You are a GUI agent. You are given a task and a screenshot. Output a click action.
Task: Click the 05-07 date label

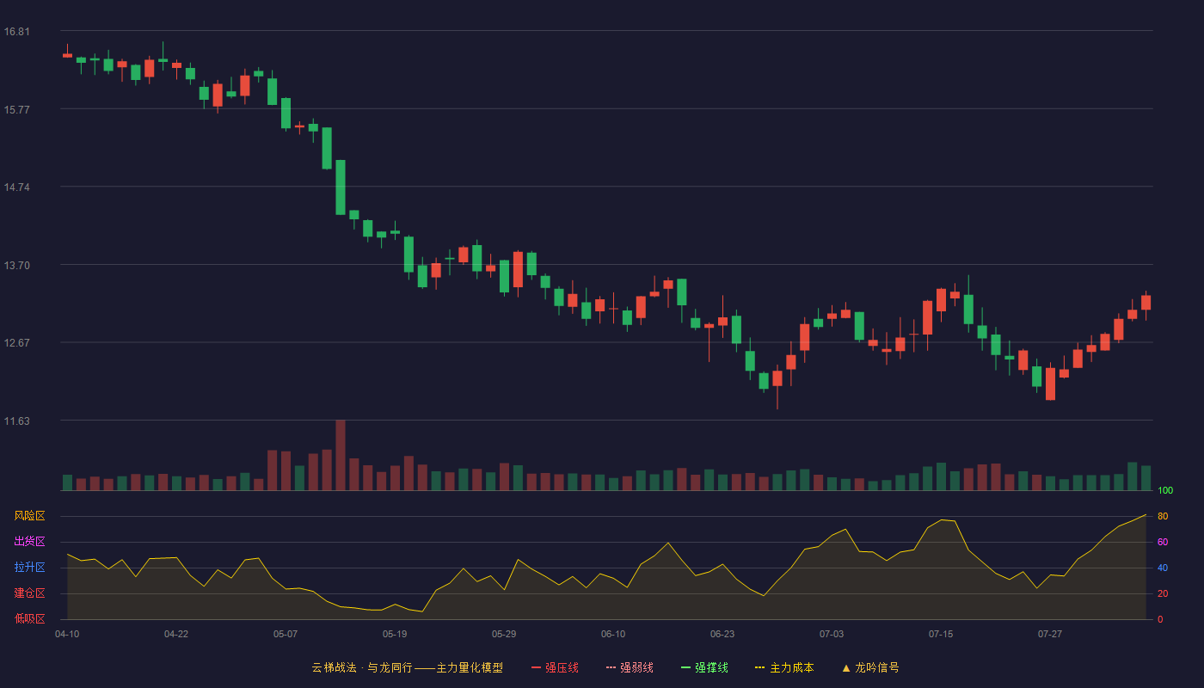(x=286, y=634)
